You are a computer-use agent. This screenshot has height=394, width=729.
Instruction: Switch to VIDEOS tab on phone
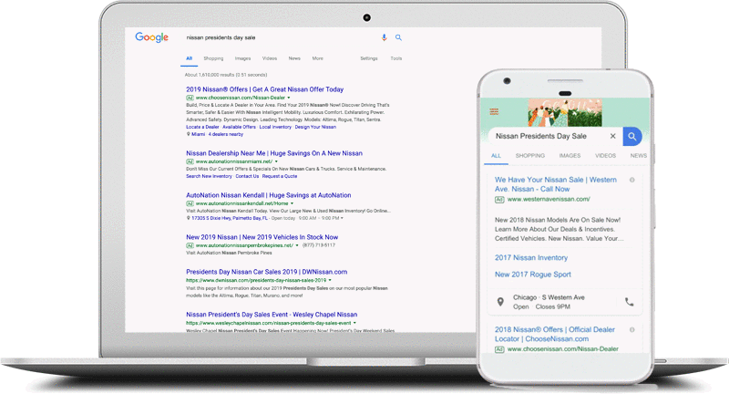tap(605, 156)
